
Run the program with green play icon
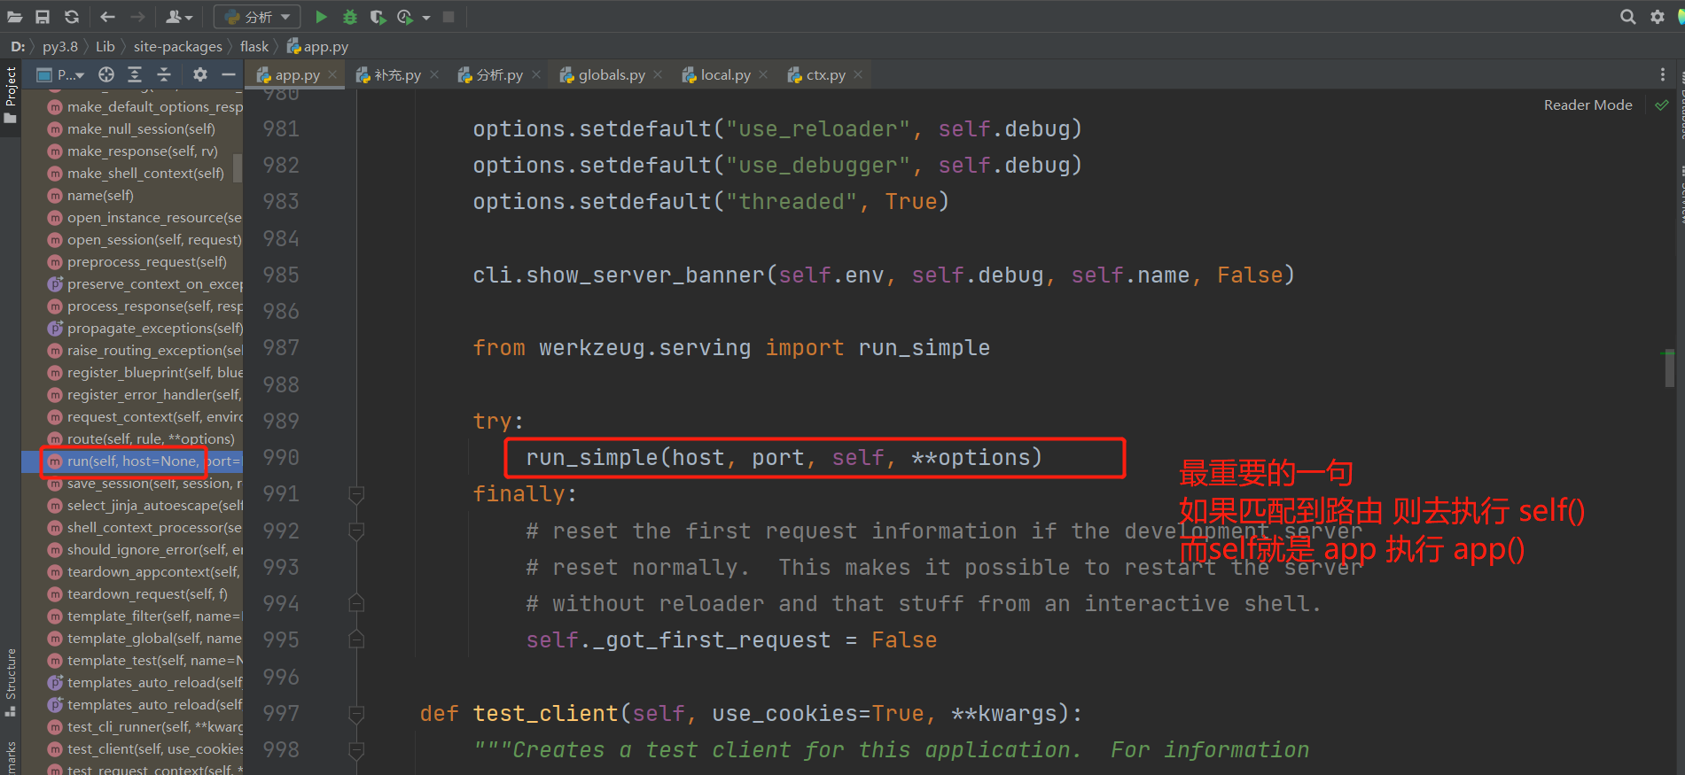321,17
